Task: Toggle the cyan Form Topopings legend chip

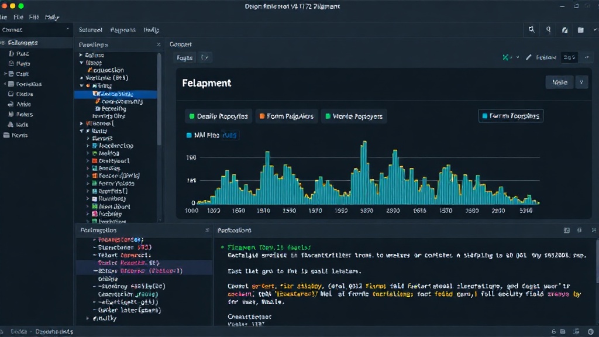Action: [511, 116]
